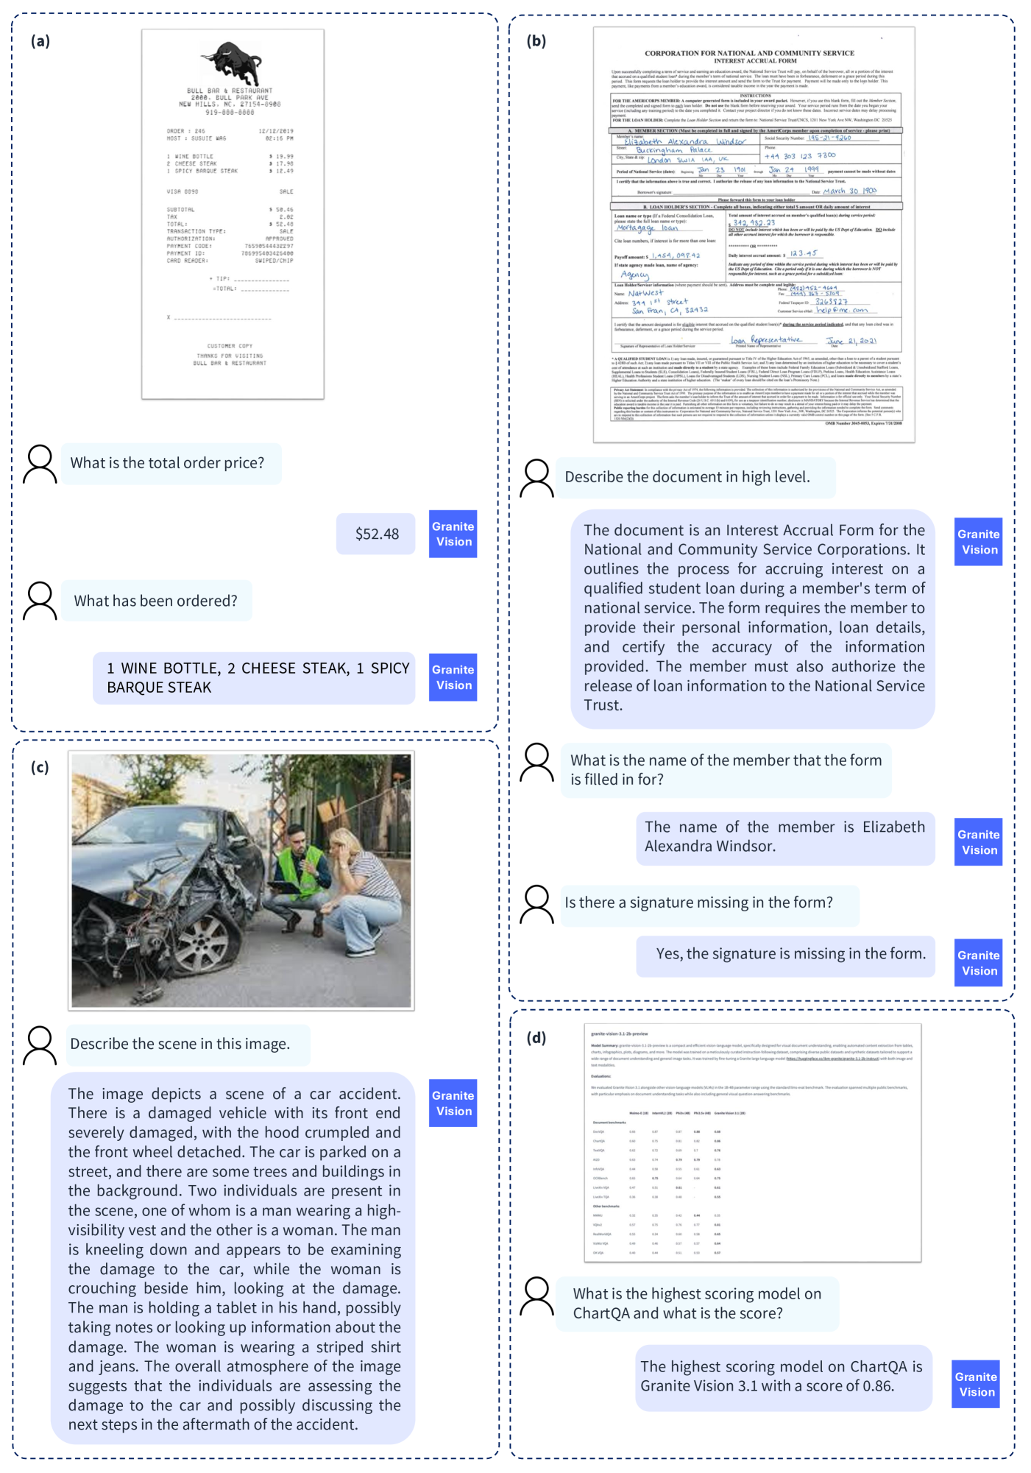The image size is (1031, 1473).
Task: Click the "(b)" panel label
Action: pyautogui.click(x=536, y=40)
